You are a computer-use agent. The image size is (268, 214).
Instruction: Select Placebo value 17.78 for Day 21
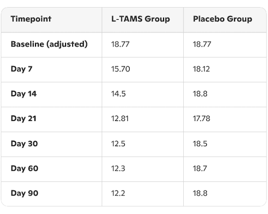point(201,119)
